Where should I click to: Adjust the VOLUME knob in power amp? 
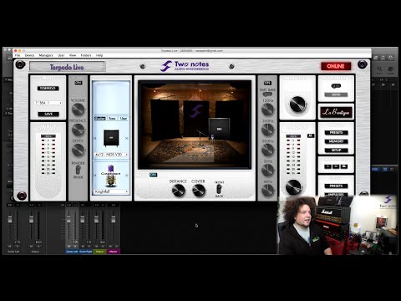tap(78, 110)
